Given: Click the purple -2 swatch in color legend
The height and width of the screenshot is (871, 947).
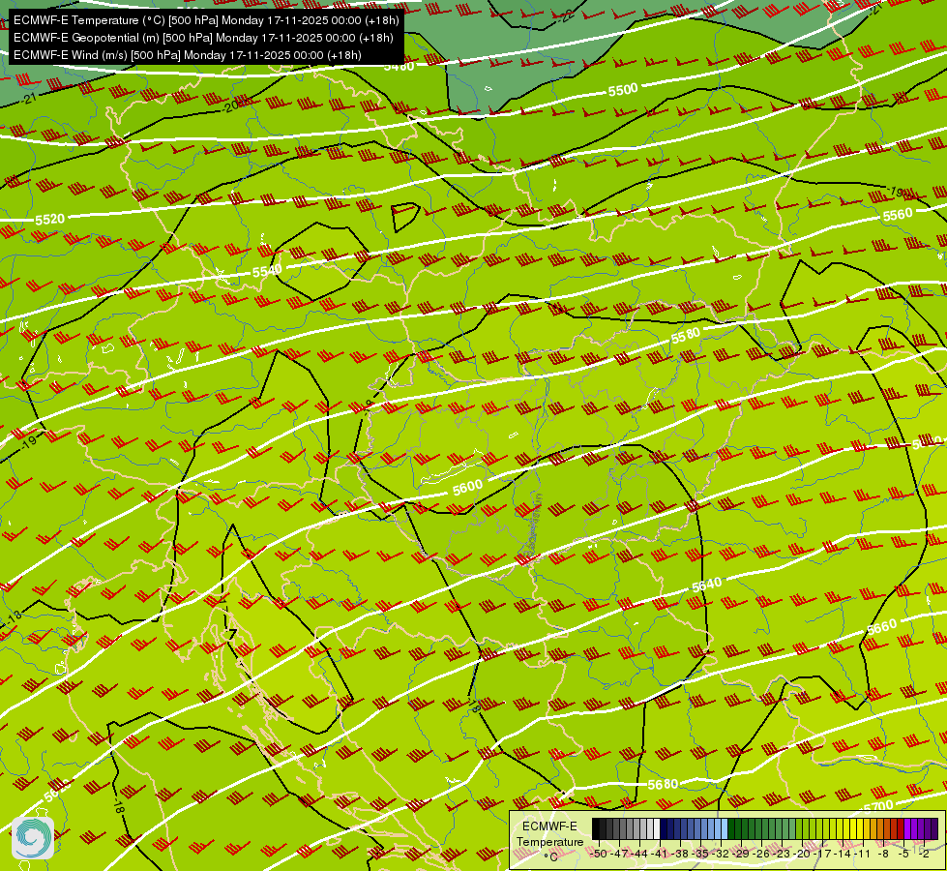Looking at the screenshot, I should pyautogui.click(x=928, y=828).
